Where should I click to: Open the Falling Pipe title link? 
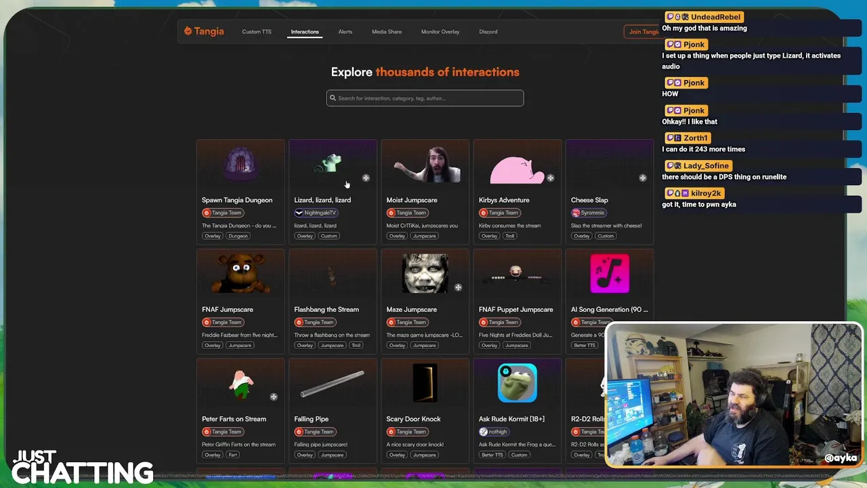click(x=312, y=419)
